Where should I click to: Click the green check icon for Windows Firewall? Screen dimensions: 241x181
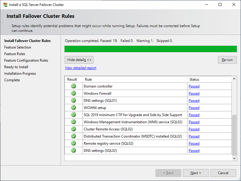pos(74,93)
